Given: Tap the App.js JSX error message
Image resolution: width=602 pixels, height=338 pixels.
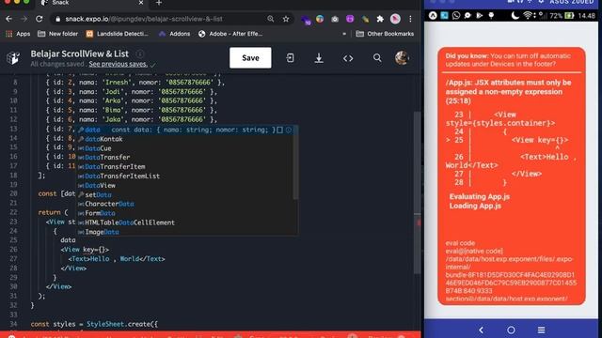Looking at the screenshot, I should point(509,92).
